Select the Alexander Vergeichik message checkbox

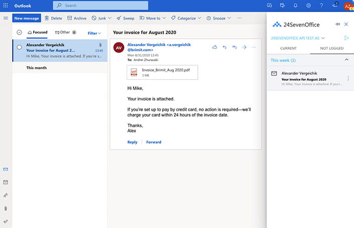20,47
